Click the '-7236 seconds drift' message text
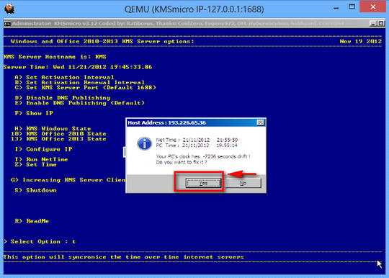The height and width of the screenshot is (278, 389). pos(203,156)
